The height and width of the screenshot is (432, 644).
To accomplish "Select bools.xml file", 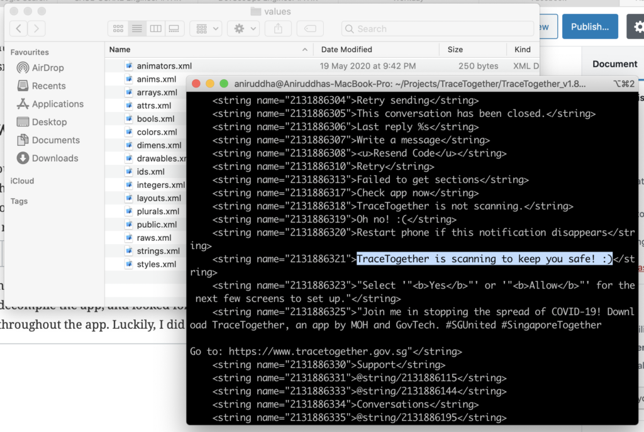I will pos(156,119).
